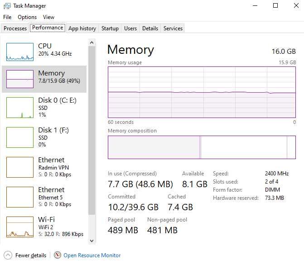Select the Ethernet 5 adapter graph
Viewport: 304px width, 264px height.
[20, 197]
